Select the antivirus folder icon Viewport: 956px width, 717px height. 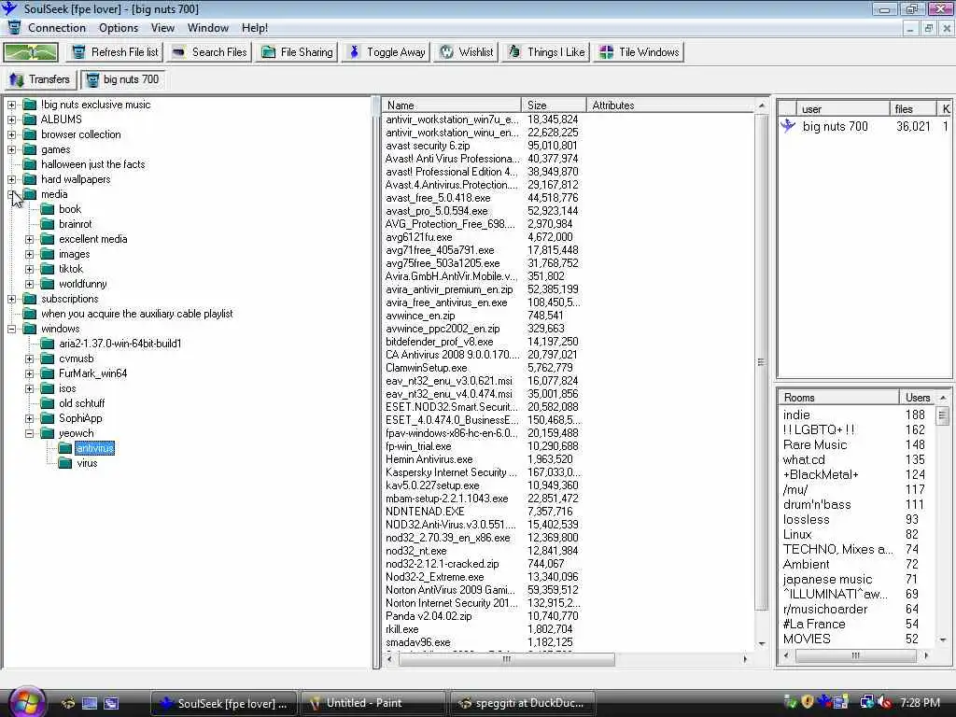tap(65, 448)
